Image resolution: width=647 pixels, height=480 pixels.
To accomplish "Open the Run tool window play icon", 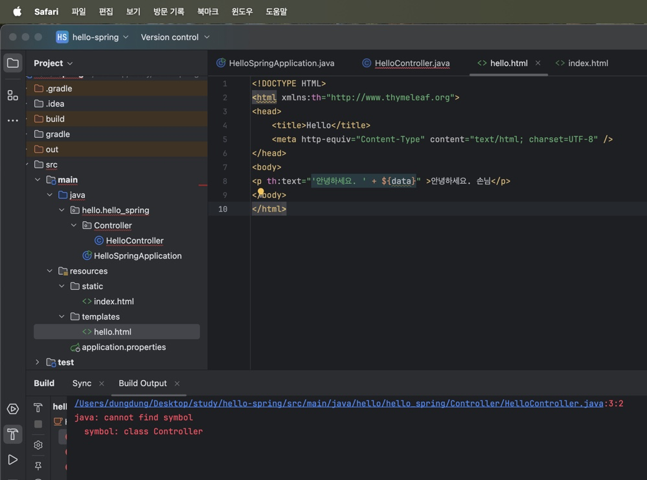I will coord(13,459).
